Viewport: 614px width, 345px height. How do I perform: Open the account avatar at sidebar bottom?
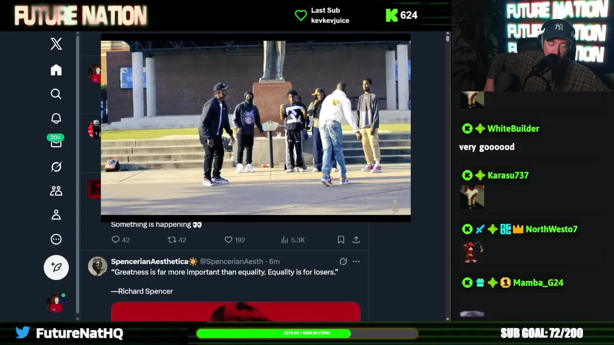coord(56,303)
